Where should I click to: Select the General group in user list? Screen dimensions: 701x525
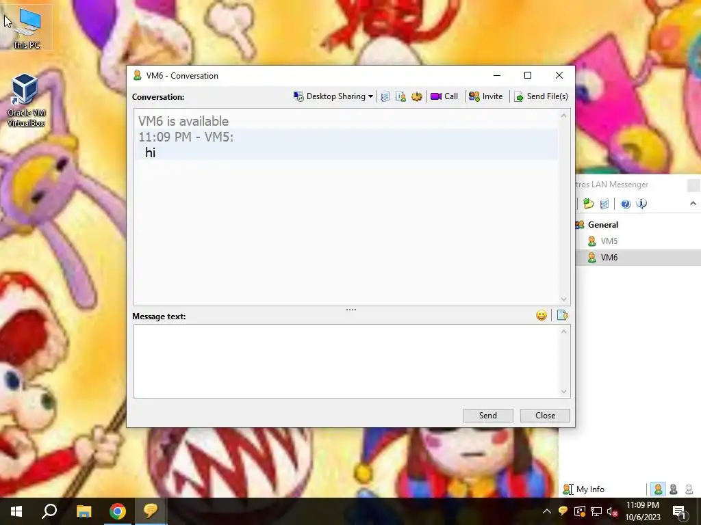[x=602, y=224]
